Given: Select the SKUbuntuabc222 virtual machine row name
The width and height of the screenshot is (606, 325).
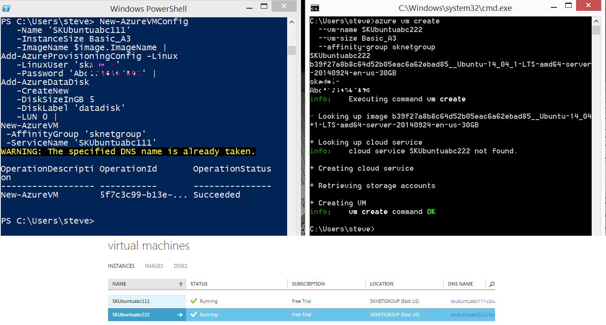Looking at the screenshot, I should (x=131, y=315).
